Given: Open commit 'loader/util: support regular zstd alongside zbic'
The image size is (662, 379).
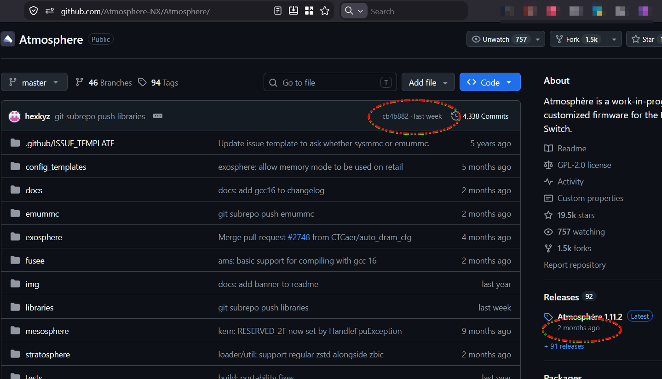Looking at the screenshot, I should pos(301,355).
